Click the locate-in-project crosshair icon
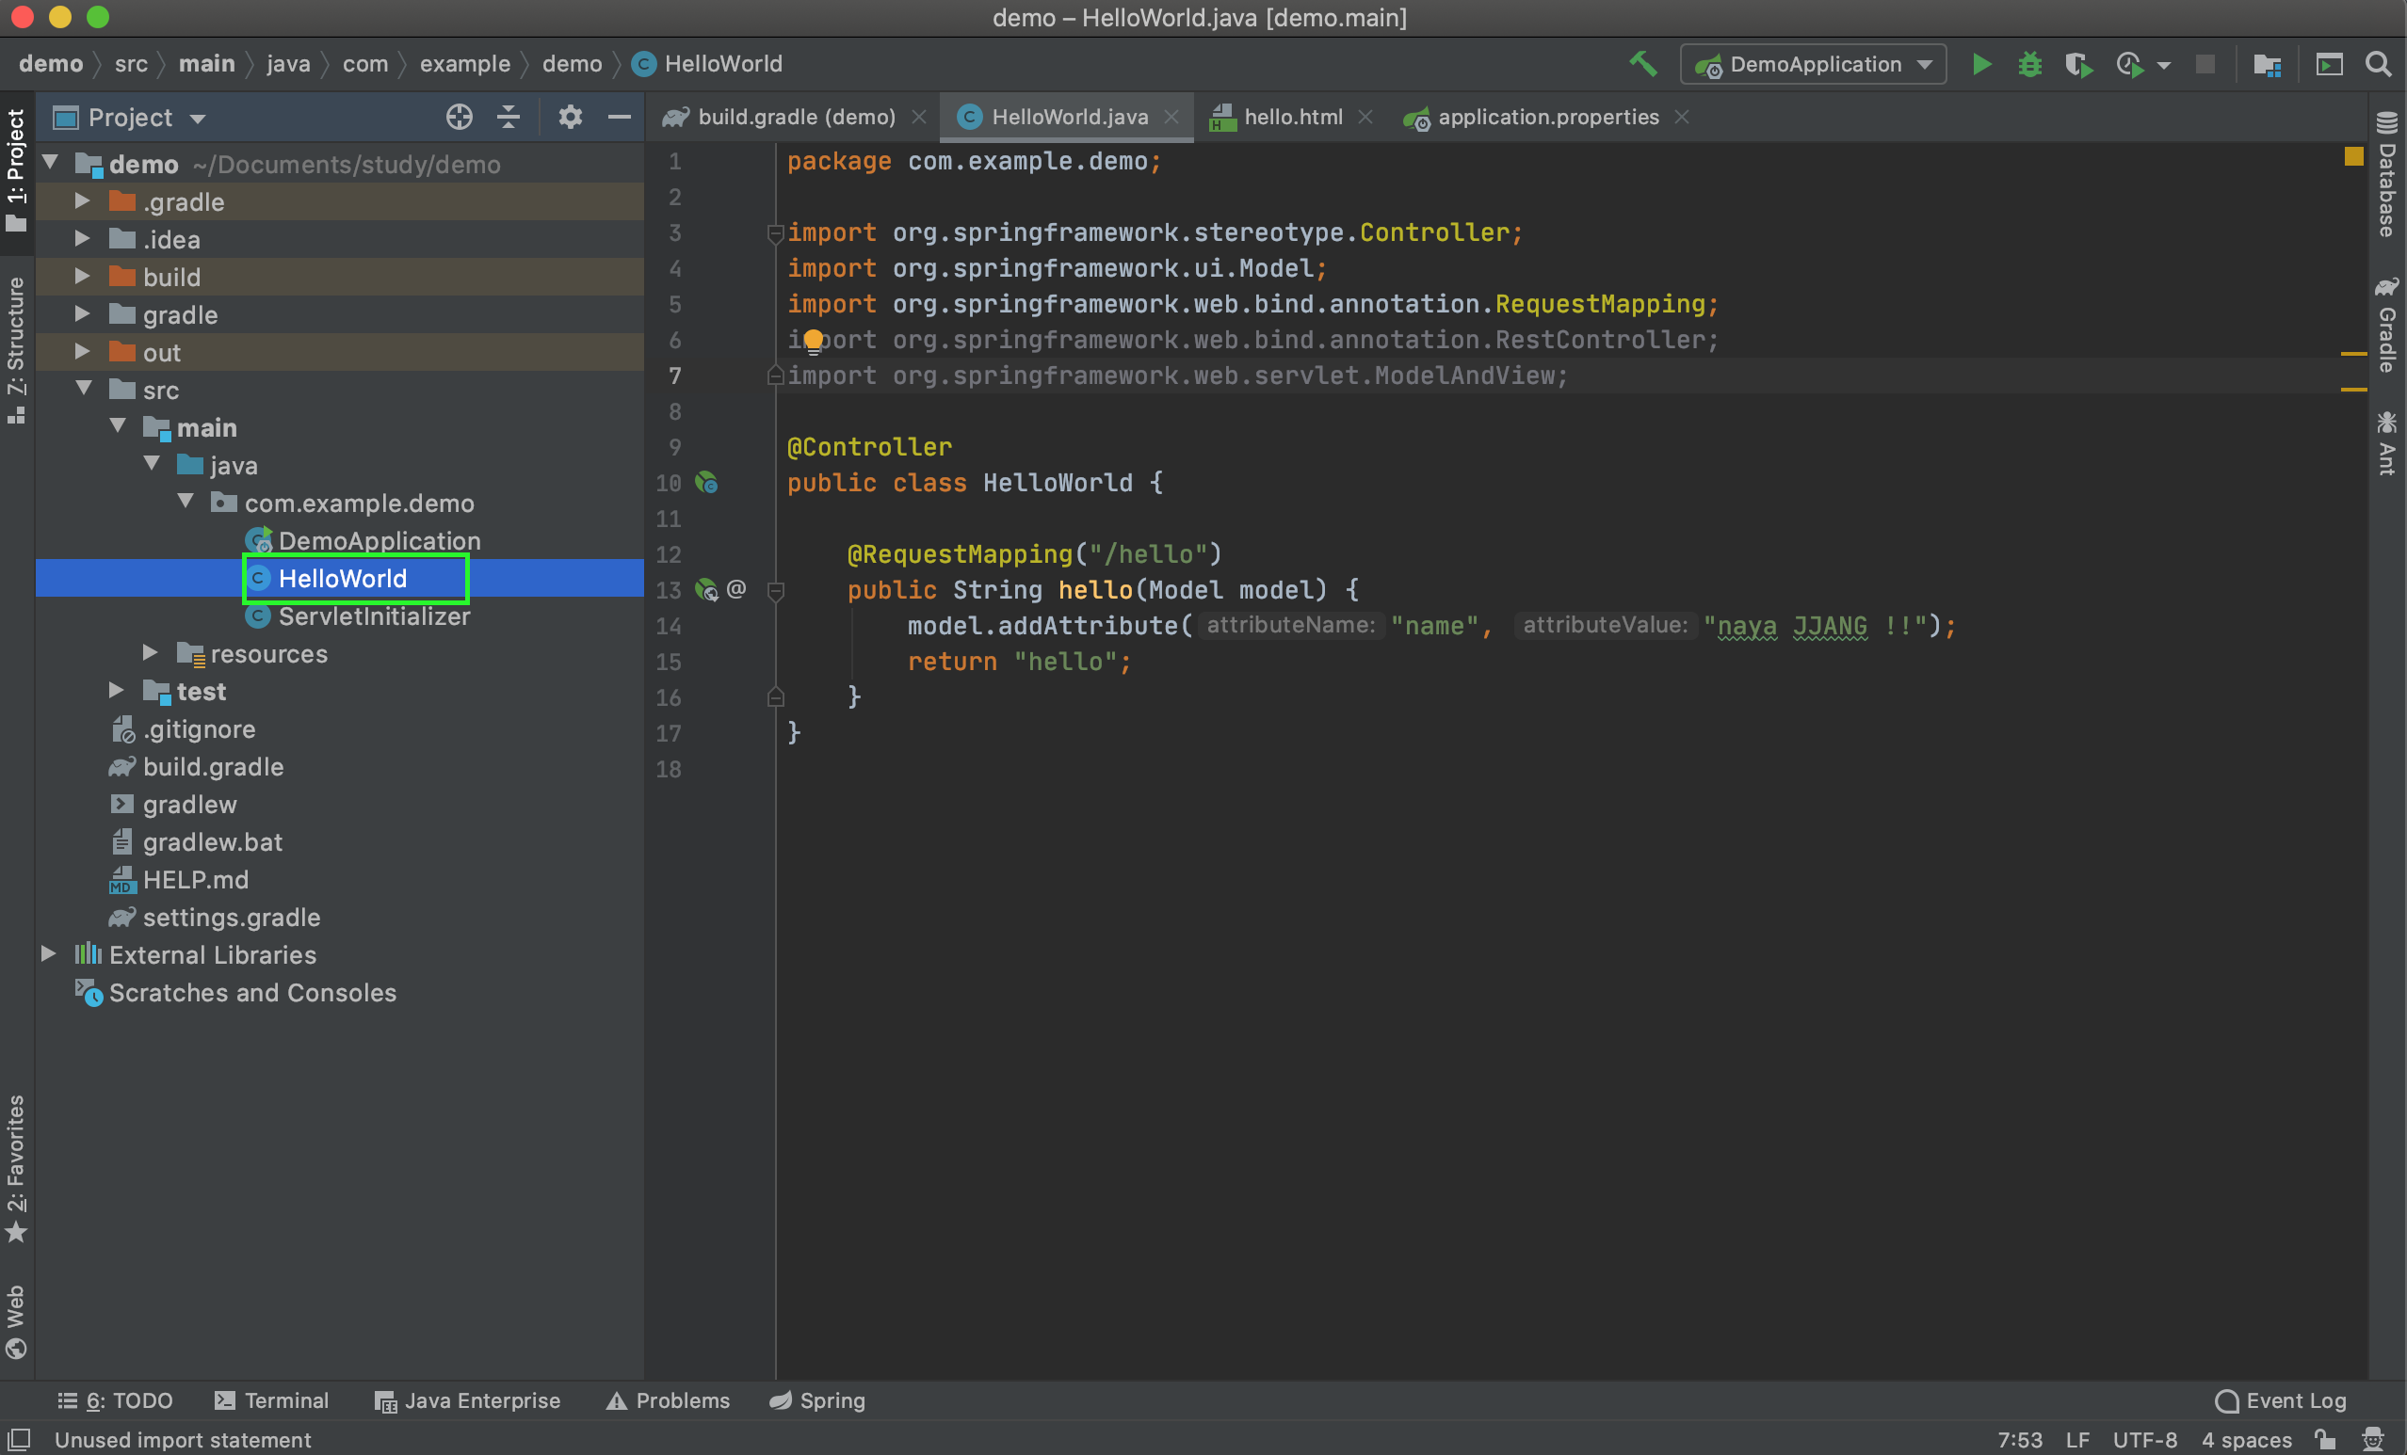Screen dimensions: 2407x1455 (460, 118)
